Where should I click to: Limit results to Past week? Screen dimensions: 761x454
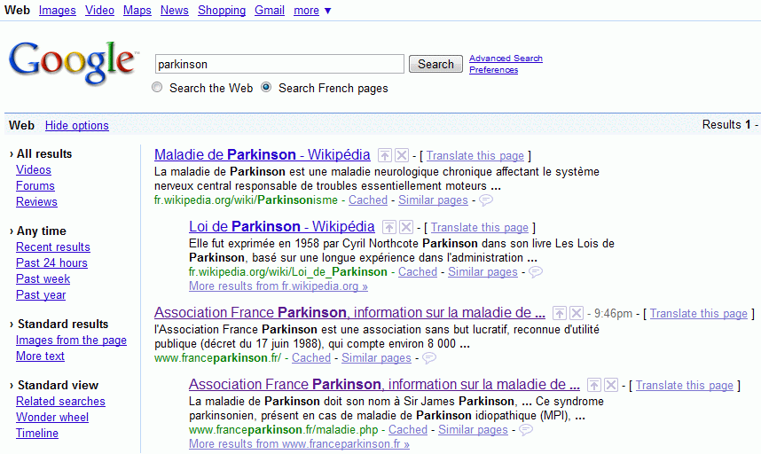click(43, 279)
